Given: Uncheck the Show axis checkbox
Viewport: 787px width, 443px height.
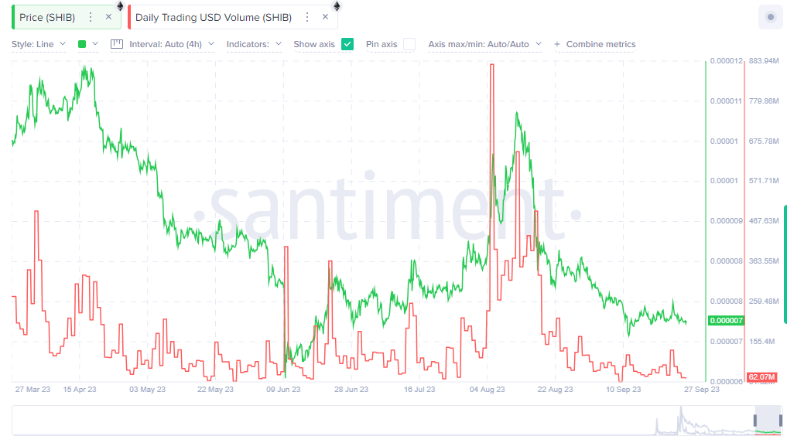Looking at the screenshot, I should pos(347,44).
